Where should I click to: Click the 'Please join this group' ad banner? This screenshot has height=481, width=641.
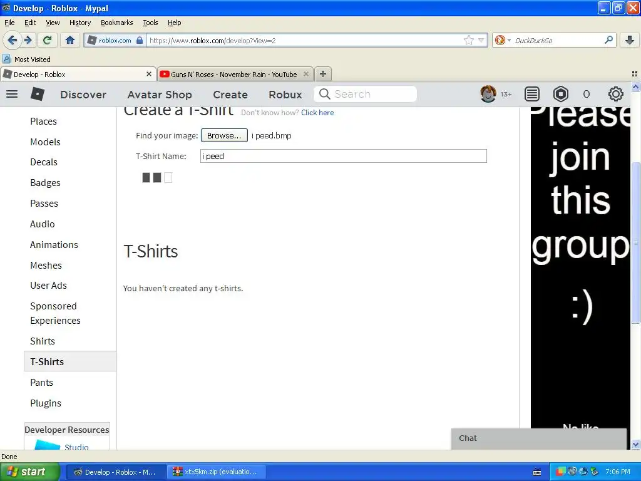click(x=580, y=268)
